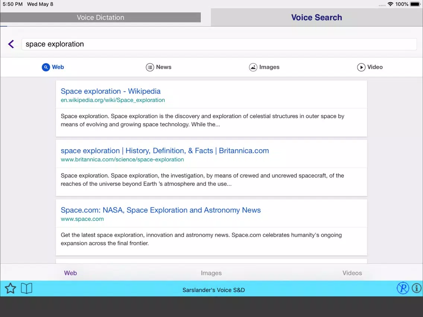This screenshot has width=423, height=317.
Task: Open the bookmarks book icon
Action: click(x=26, y=288)
